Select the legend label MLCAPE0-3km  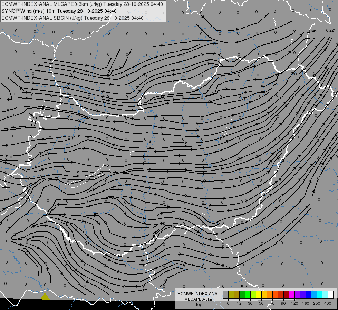[x=199, y=299]
